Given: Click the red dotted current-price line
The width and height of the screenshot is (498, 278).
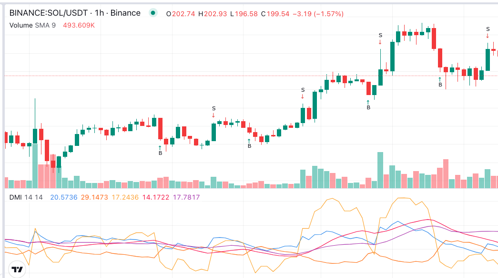Looking at the screenshot, I should tap(251, 76).
